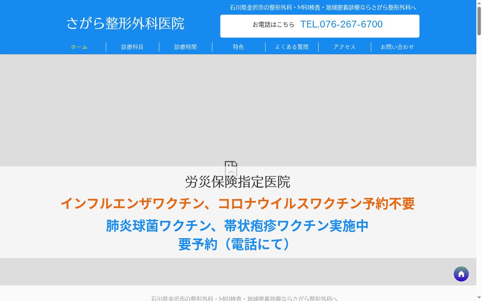Open the 診療科目 menu item

click(x=132, y=47)
